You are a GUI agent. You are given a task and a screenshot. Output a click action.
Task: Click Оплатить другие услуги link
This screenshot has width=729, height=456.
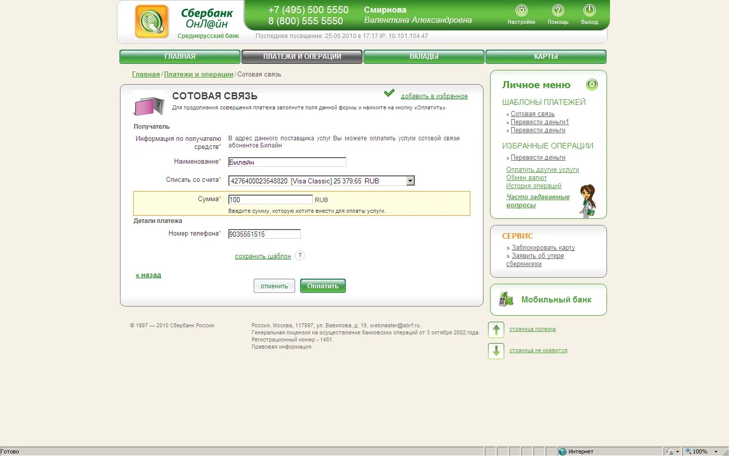[x=543, y=170]
